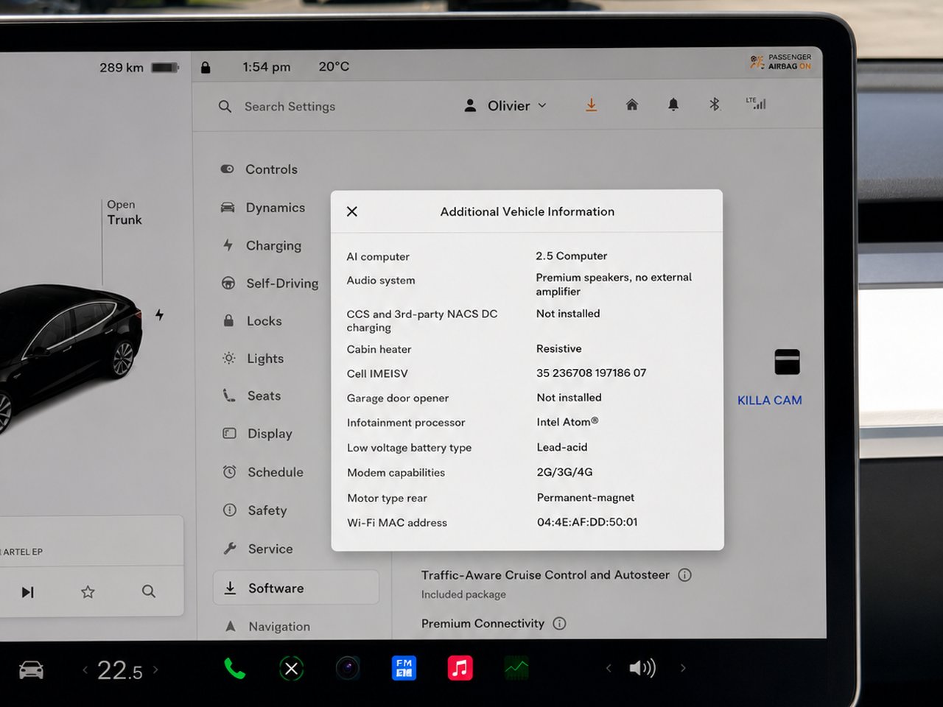The width and height of the screenshot is (943, 707).
Task: Raise volume with right chevron
Action: (683, 669)
